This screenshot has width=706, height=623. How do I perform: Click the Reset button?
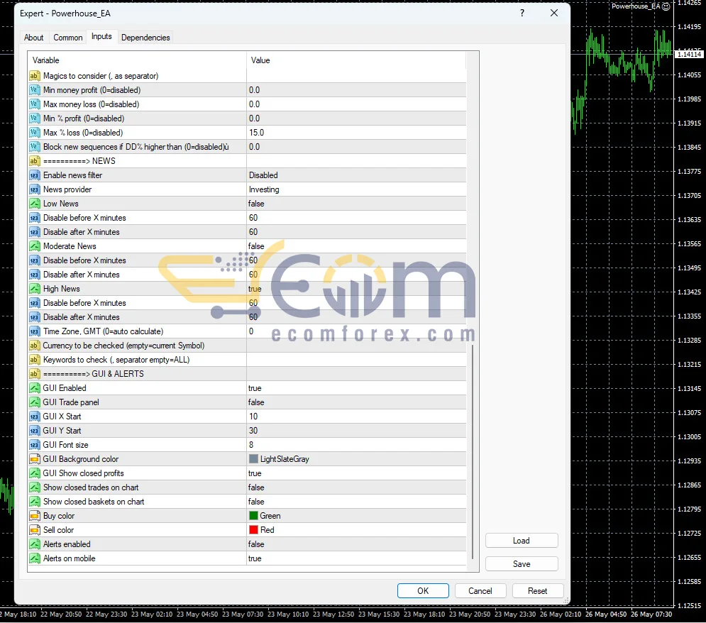pos(538,590)
